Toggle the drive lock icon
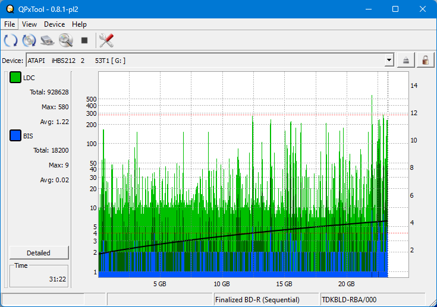The width and height of the screenshot is (437, 307). click(425, 60)
